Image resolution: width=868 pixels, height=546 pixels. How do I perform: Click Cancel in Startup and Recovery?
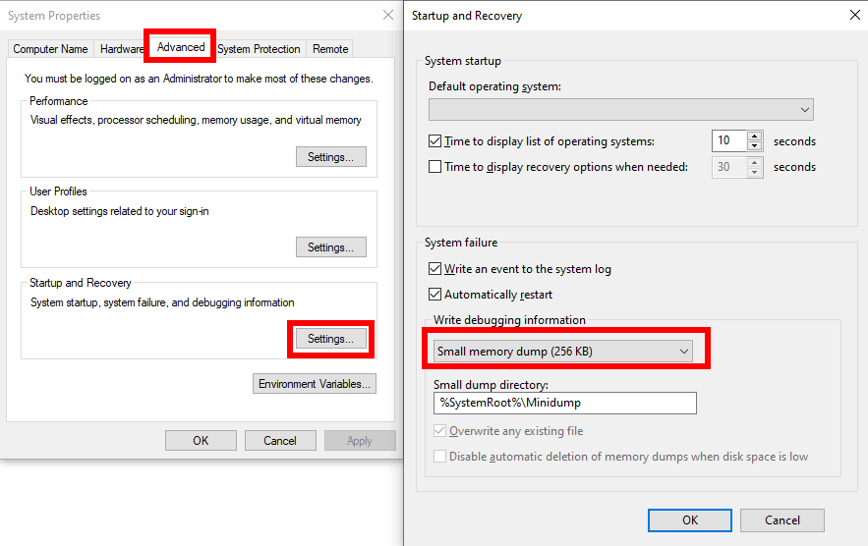coord(782,520)
